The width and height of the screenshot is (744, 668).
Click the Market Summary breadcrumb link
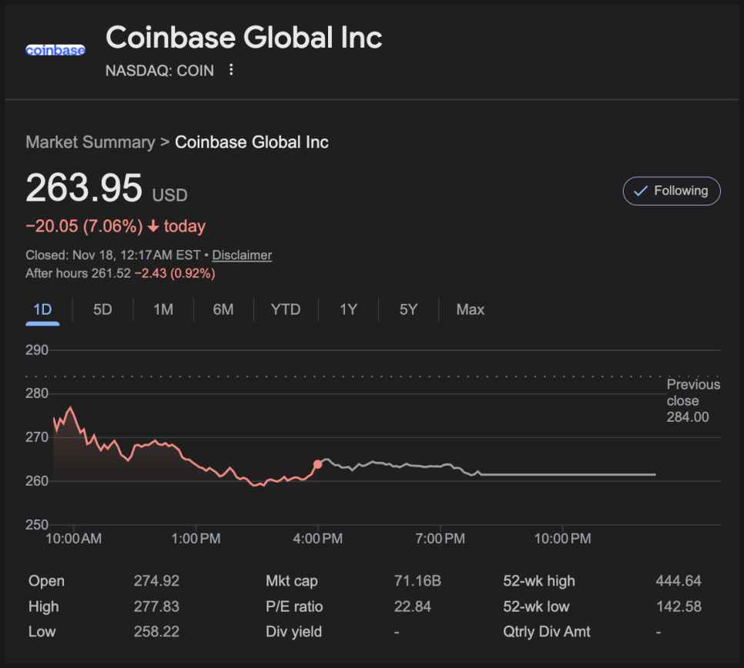point(90,142)
